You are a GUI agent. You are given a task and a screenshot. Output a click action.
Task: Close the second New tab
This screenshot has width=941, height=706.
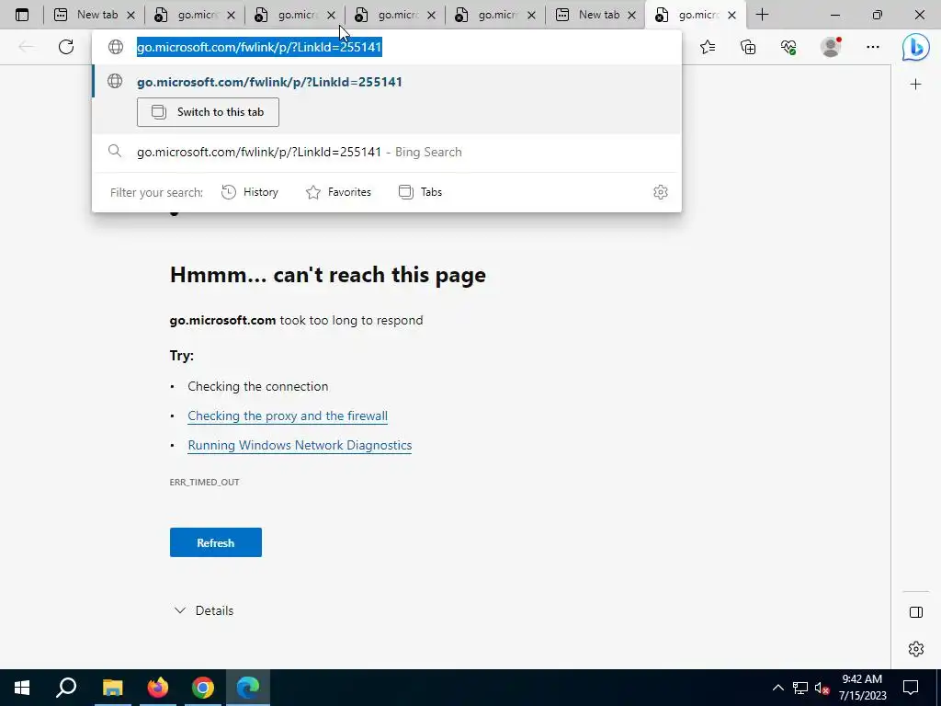point(631,16)
